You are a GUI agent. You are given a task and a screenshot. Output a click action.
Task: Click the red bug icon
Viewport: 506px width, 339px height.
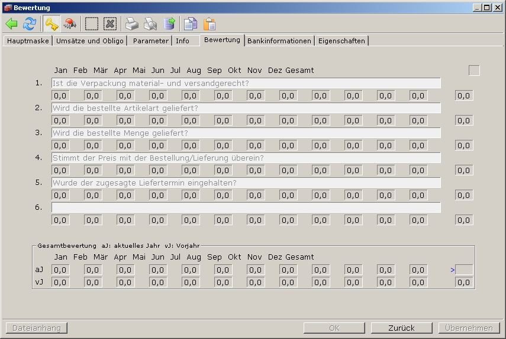click(70, 24)
